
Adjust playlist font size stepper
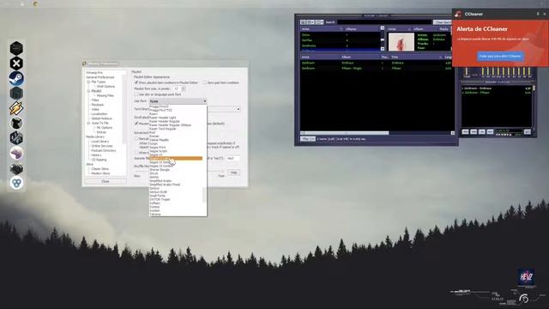point(183,88)
